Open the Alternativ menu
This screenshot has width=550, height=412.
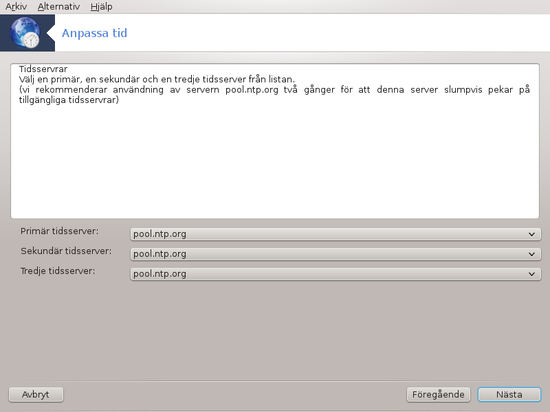(x=58, y=6)
